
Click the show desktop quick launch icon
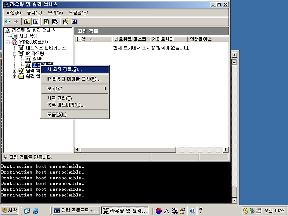(x=27, y=211)
